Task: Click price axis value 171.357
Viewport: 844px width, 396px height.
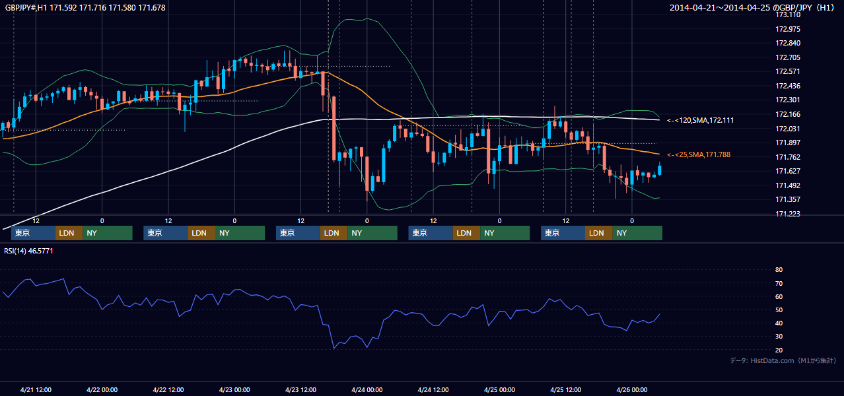Action: click(788, 199)
